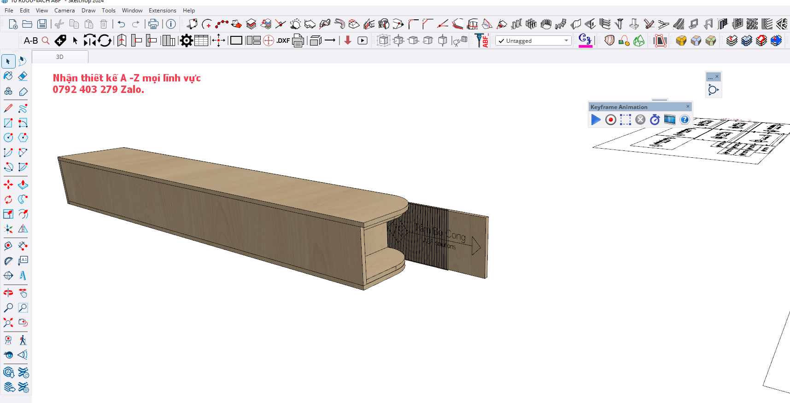Click the DXF export icon

pos(283,41)
